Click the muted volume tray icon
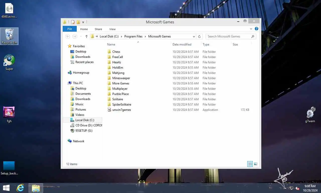321x193 pixels. pyautogui.click(x=297, y=188)
